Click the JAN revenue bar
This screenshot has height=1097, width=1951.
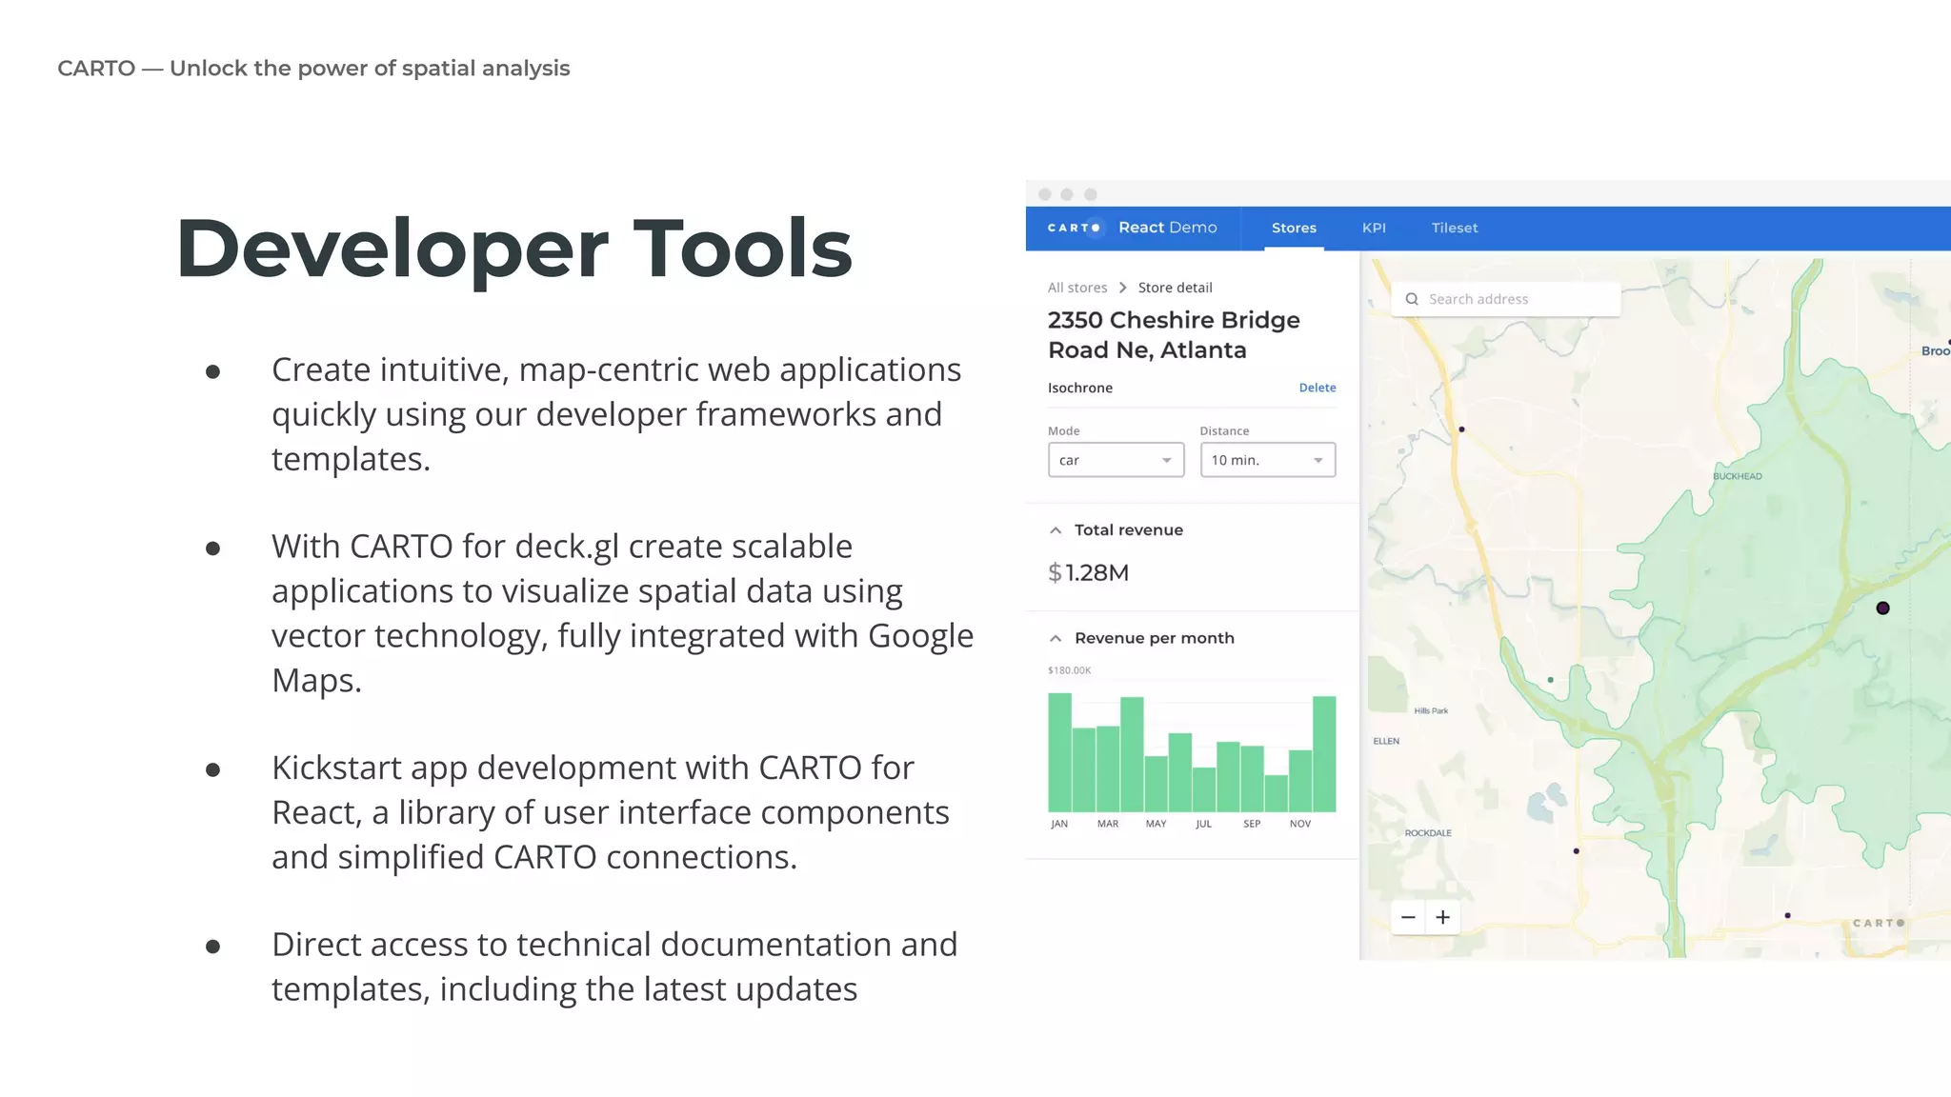[x=1059, y=752]
